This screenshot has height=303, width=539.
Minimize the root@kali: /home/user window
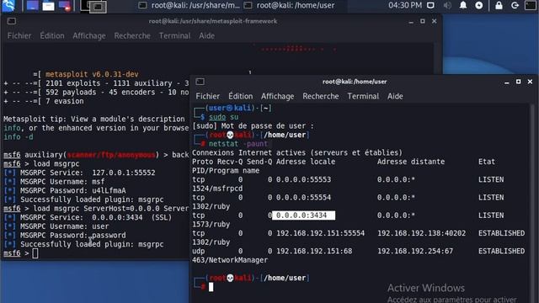[507, 82]
